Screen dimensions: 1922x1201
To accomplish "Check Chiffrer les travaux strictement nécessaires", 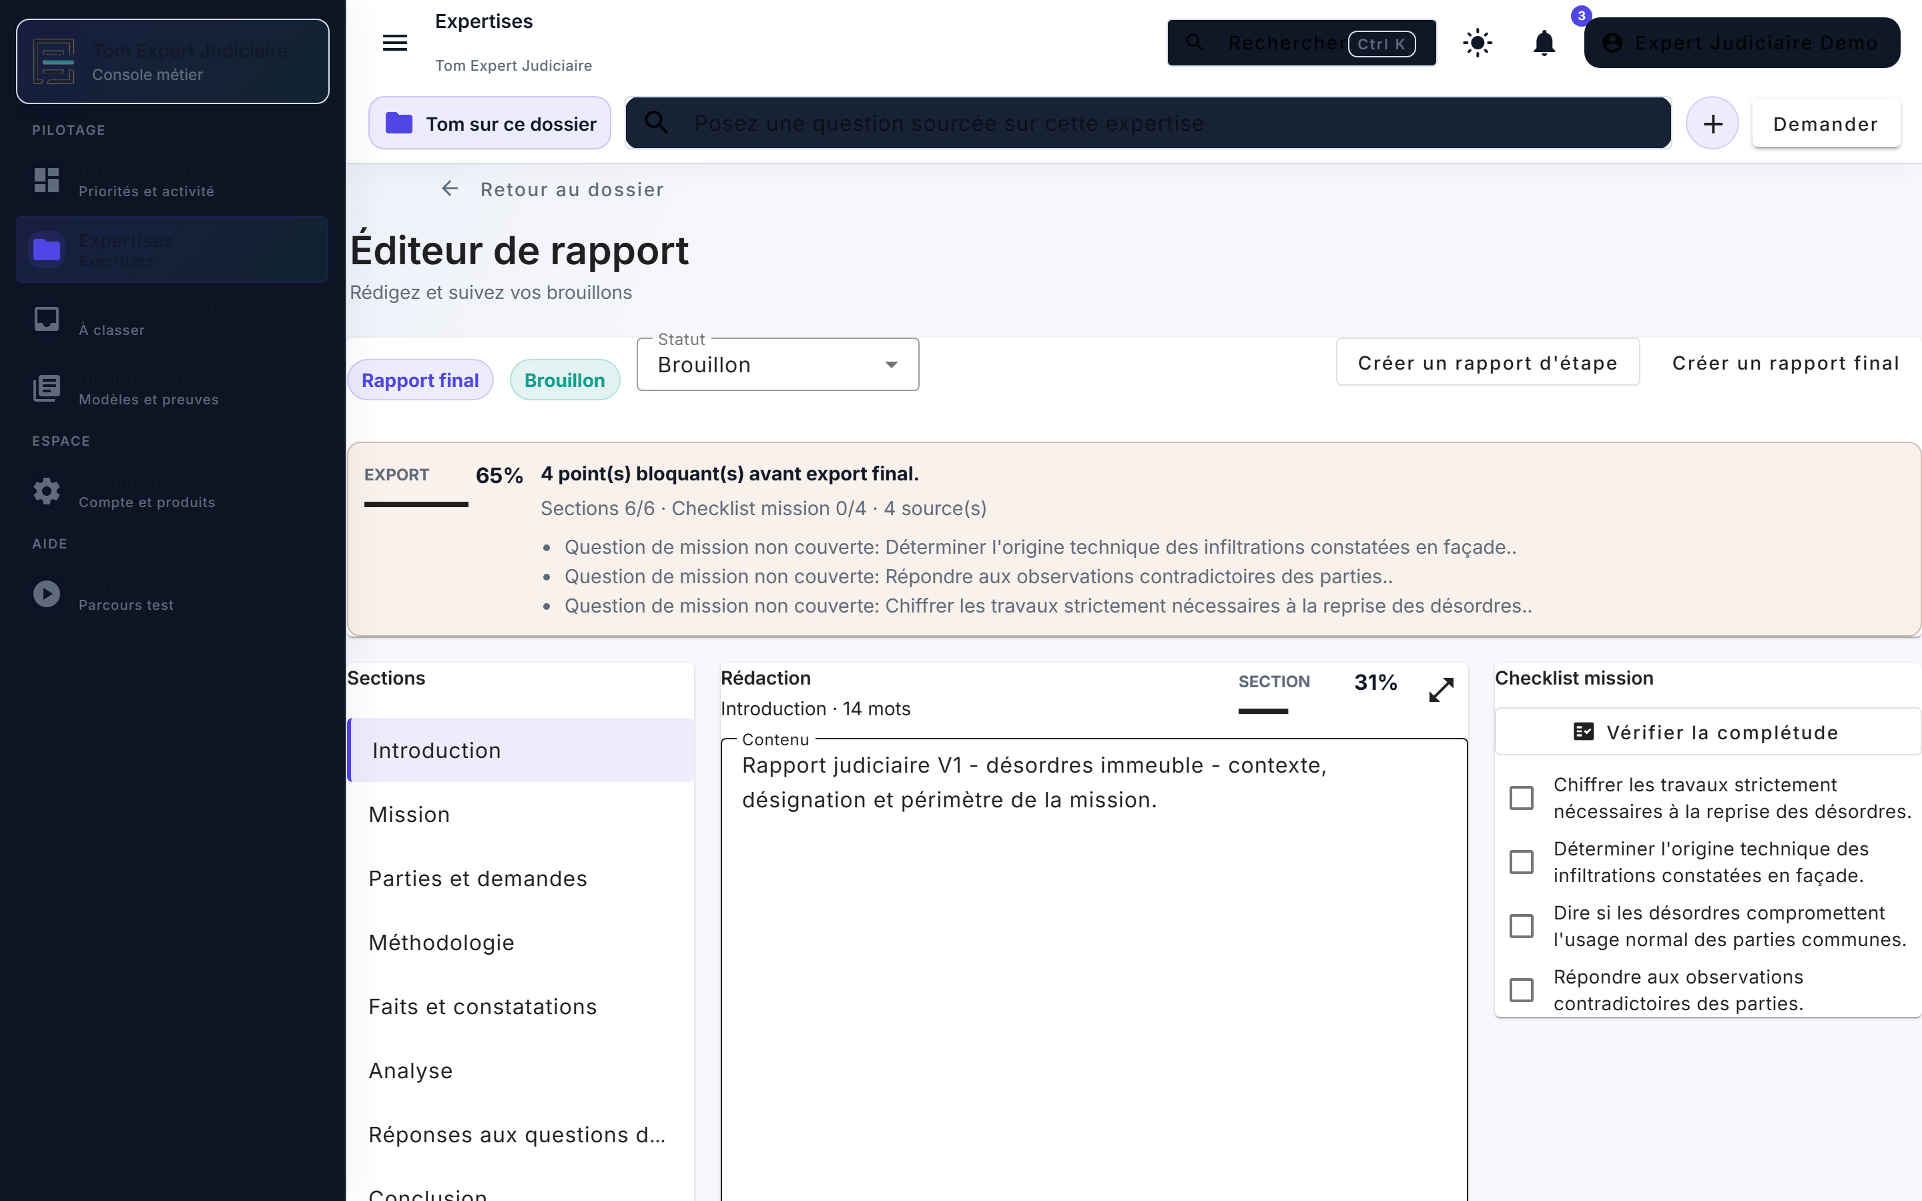I will [x=1521, y=798].
